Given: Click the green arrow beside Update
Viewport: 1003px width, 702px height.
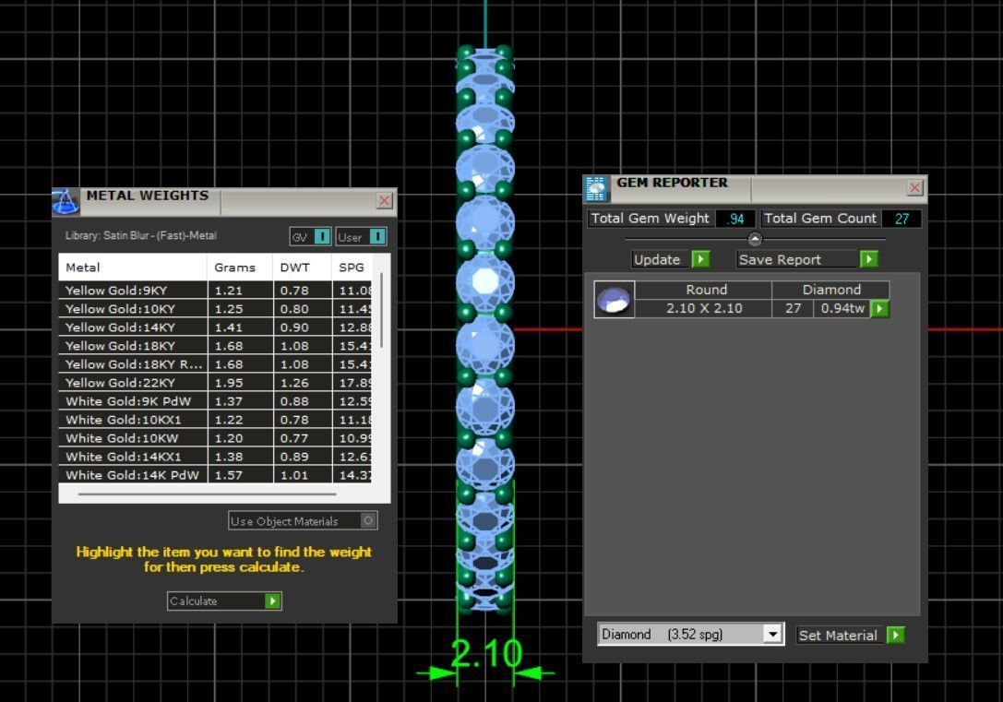Looking at the screenshot, I should 701,259.
